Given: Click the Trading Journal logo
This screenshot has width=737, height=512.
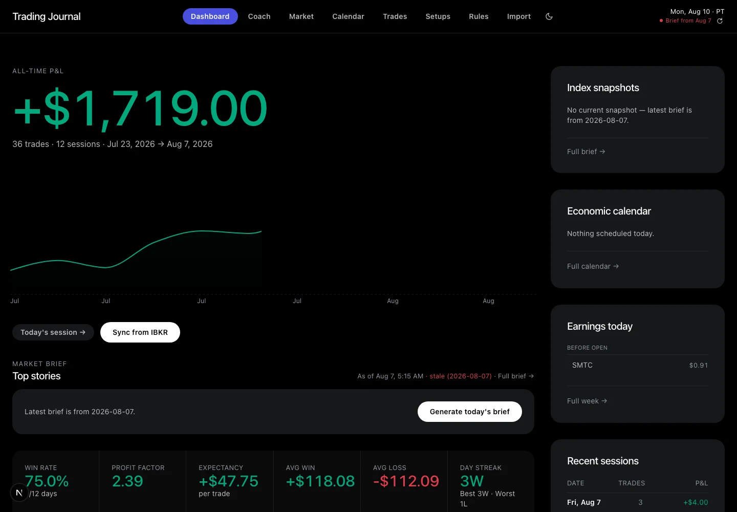Looking at the screenshot, I should pos(47,16).
